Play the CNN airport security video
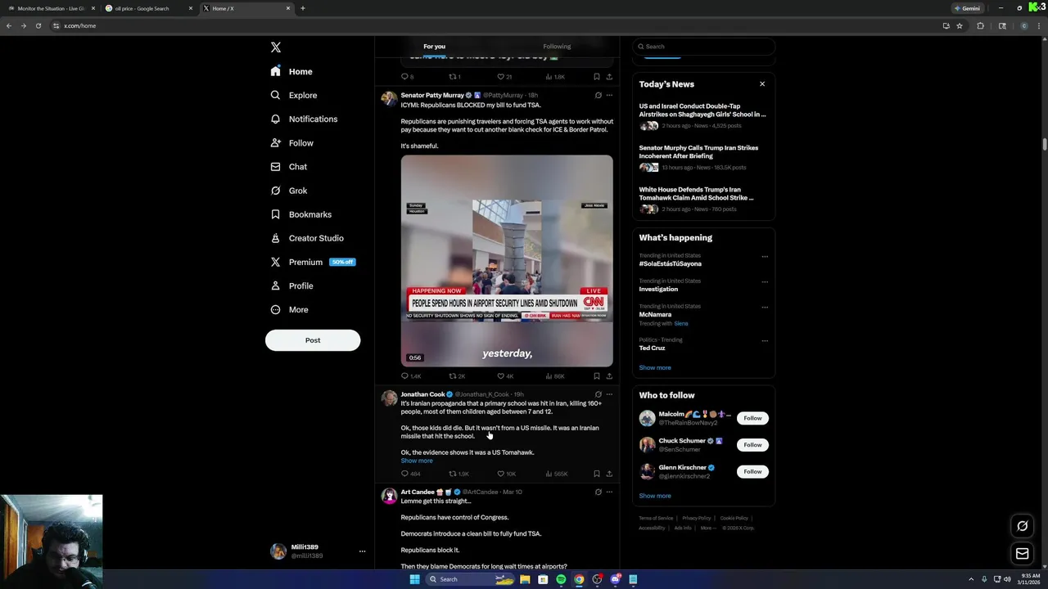The height and width of the screenshot is (589, 1048). coord(507,261)
